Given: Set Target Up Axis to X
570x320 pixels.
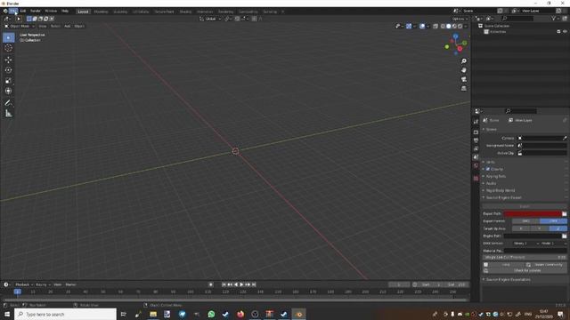Looking at the screenshot, I should click(x=521, y=228).
